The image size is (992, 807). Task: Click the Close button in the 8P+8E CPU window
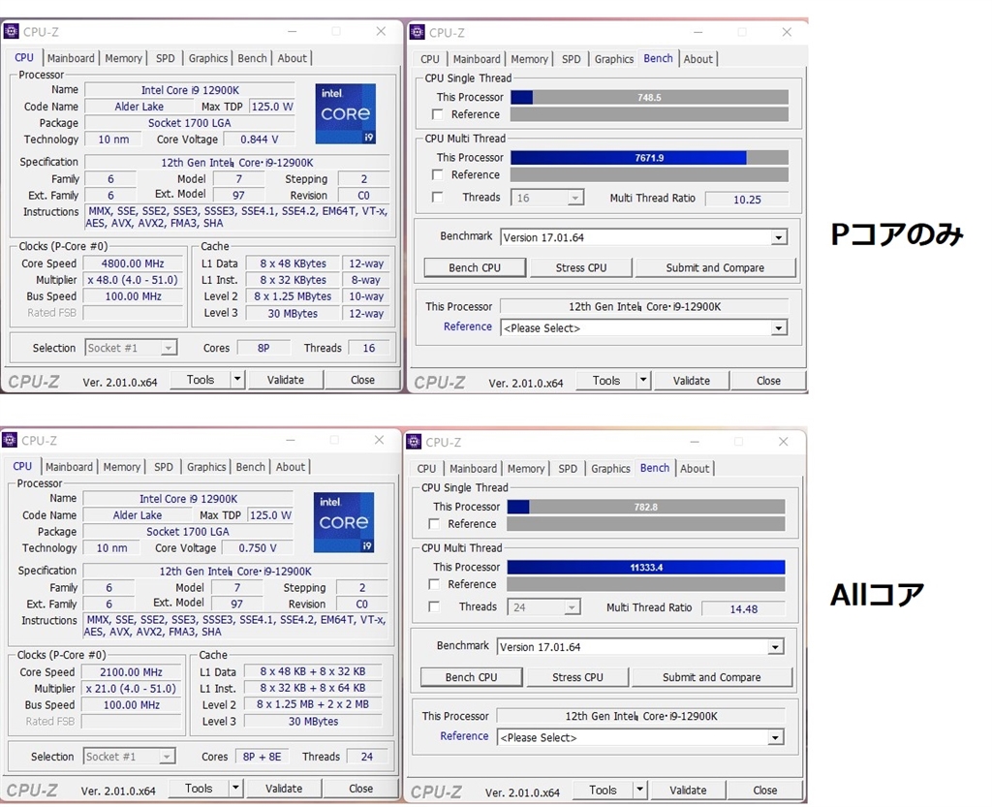coord(360,788)
